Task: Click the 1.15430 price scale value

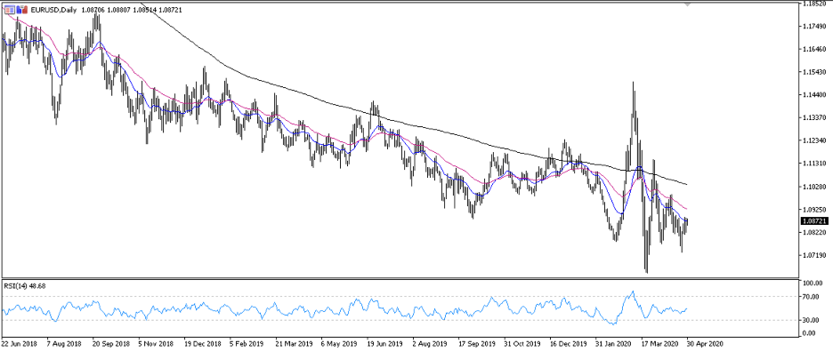Action: tap(815, 72)
